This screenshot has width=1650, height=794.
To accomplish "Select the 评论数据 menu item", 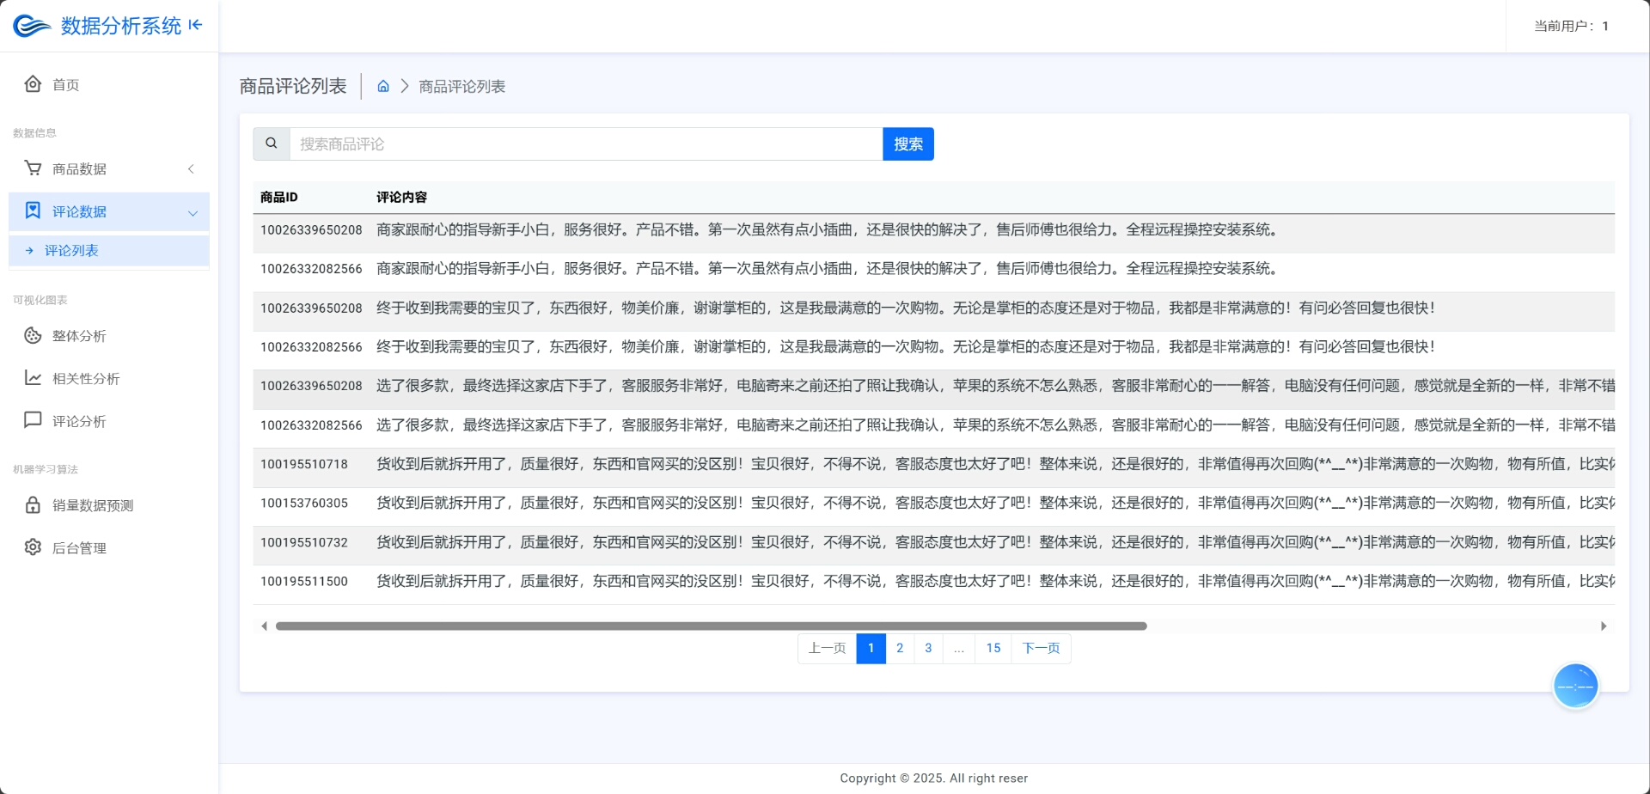I will pos(109,211).
